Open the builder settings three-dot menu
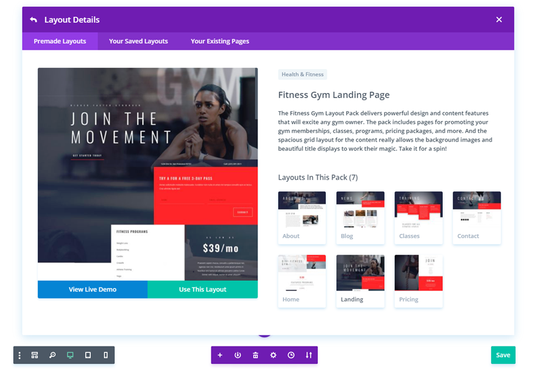 click(19, 355)
